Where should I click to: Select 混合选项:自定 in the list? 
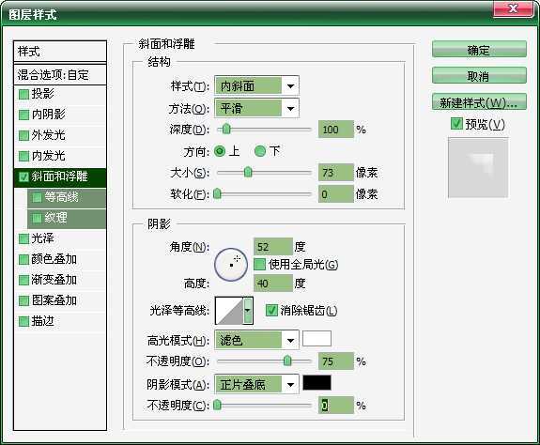click(60, 75)
